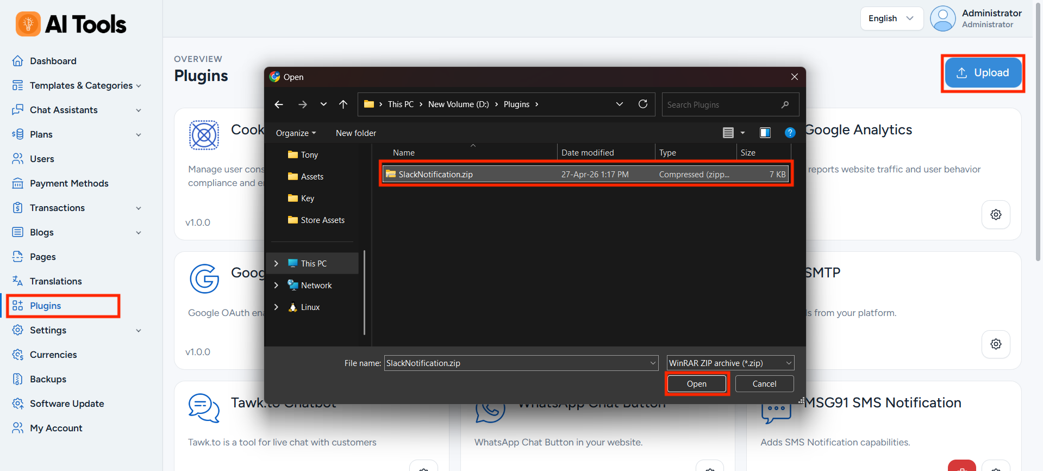Click the Upload plugin button
The height and width of the screenshot is (471, 1043).
click(x=983, y=73)
